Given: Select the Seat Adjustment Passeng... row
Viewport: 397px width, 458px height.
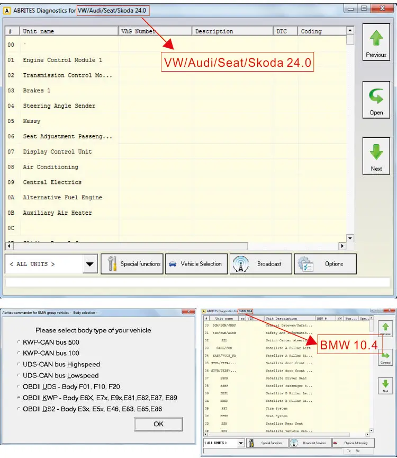Looking at the screenshot, I should (x=176, y=136).
